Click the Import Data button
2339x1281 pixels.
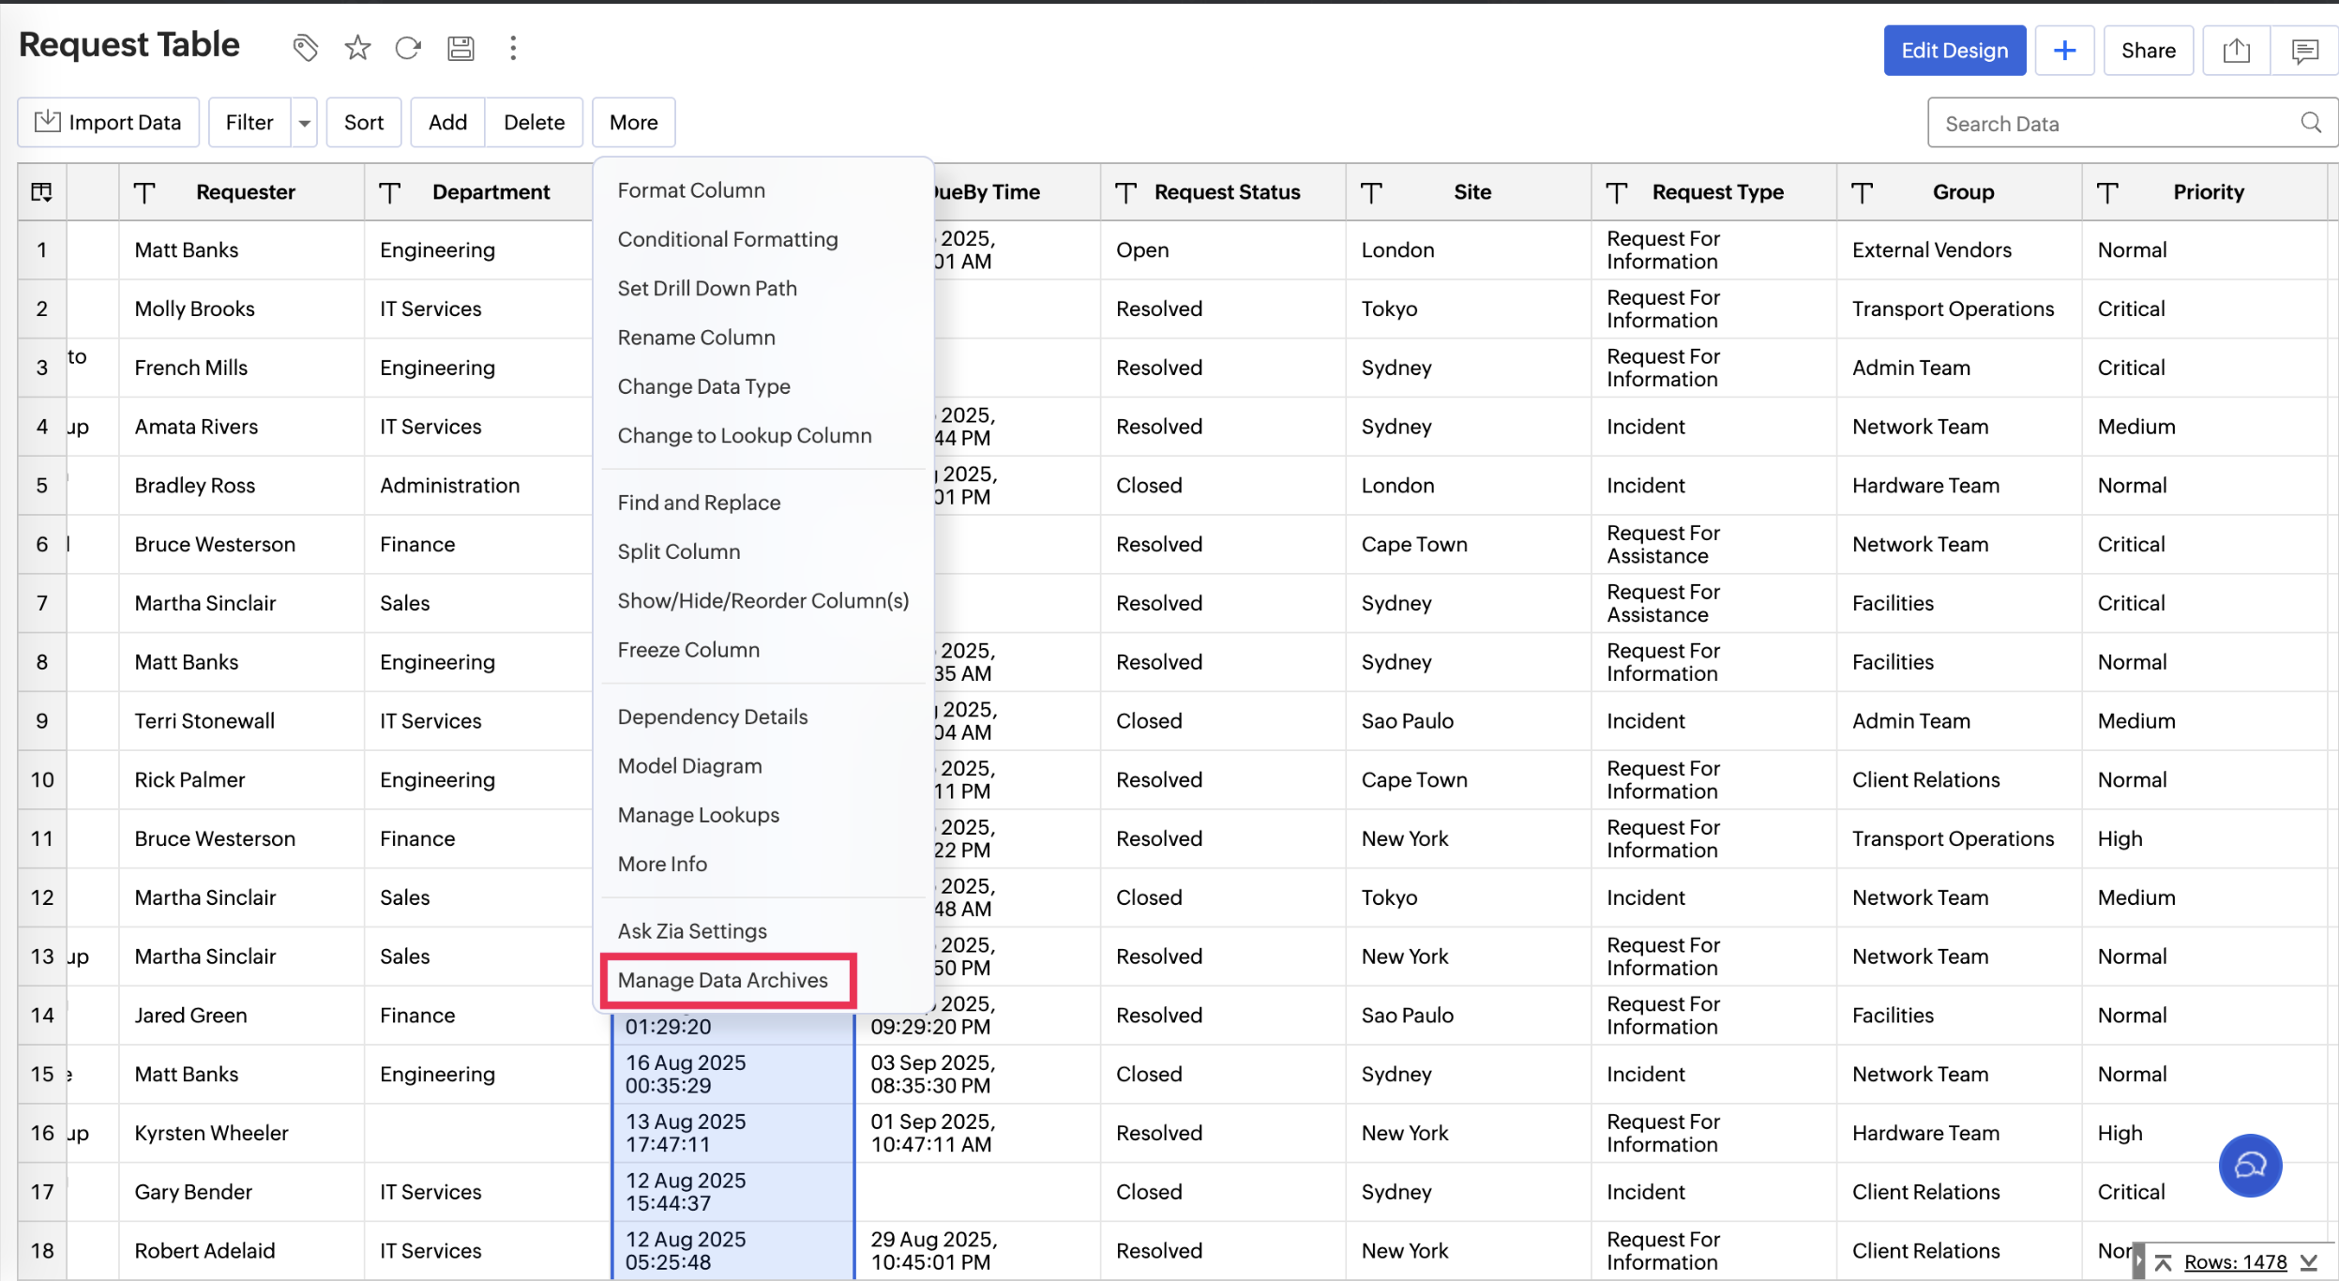pyautogui.click(x=108, y=123)
